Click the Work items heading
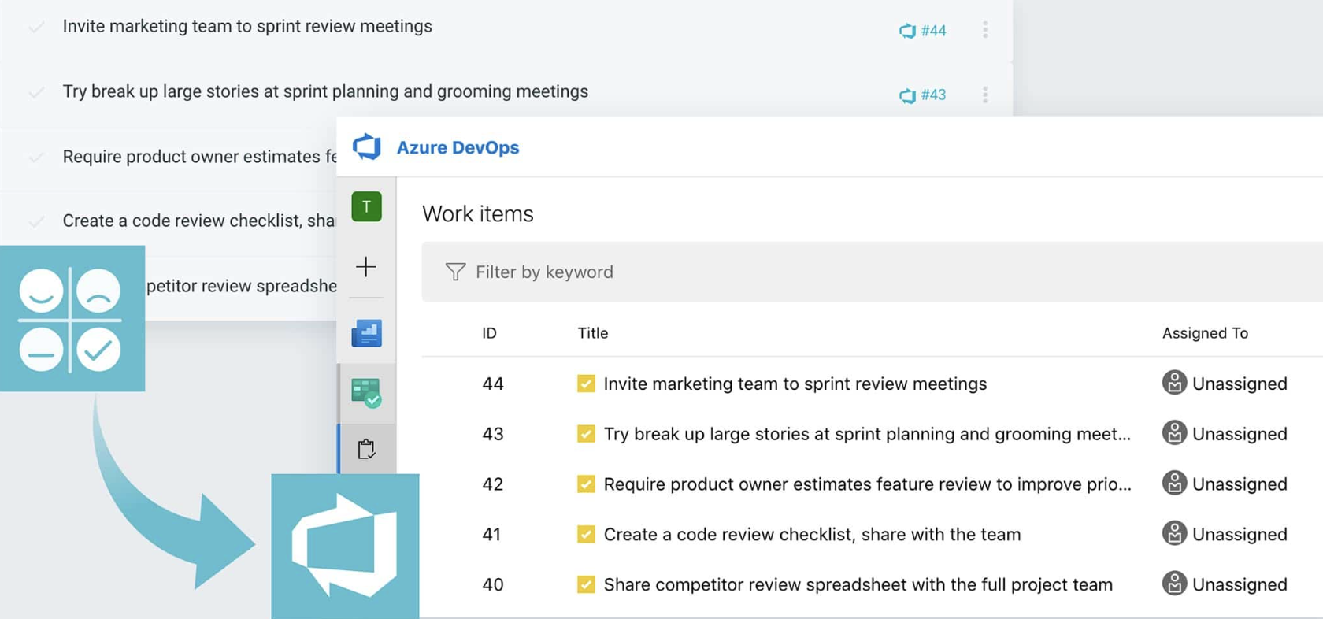 478,213
